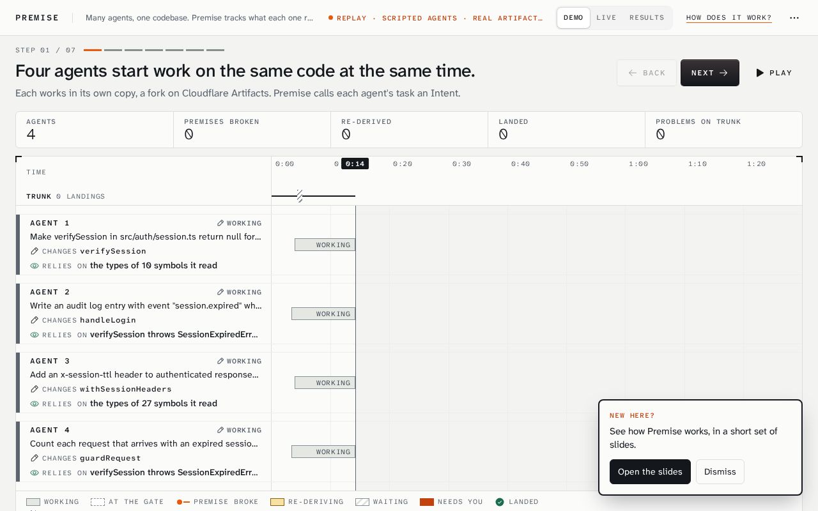Click the Working legend color swatch

[33, 502]
